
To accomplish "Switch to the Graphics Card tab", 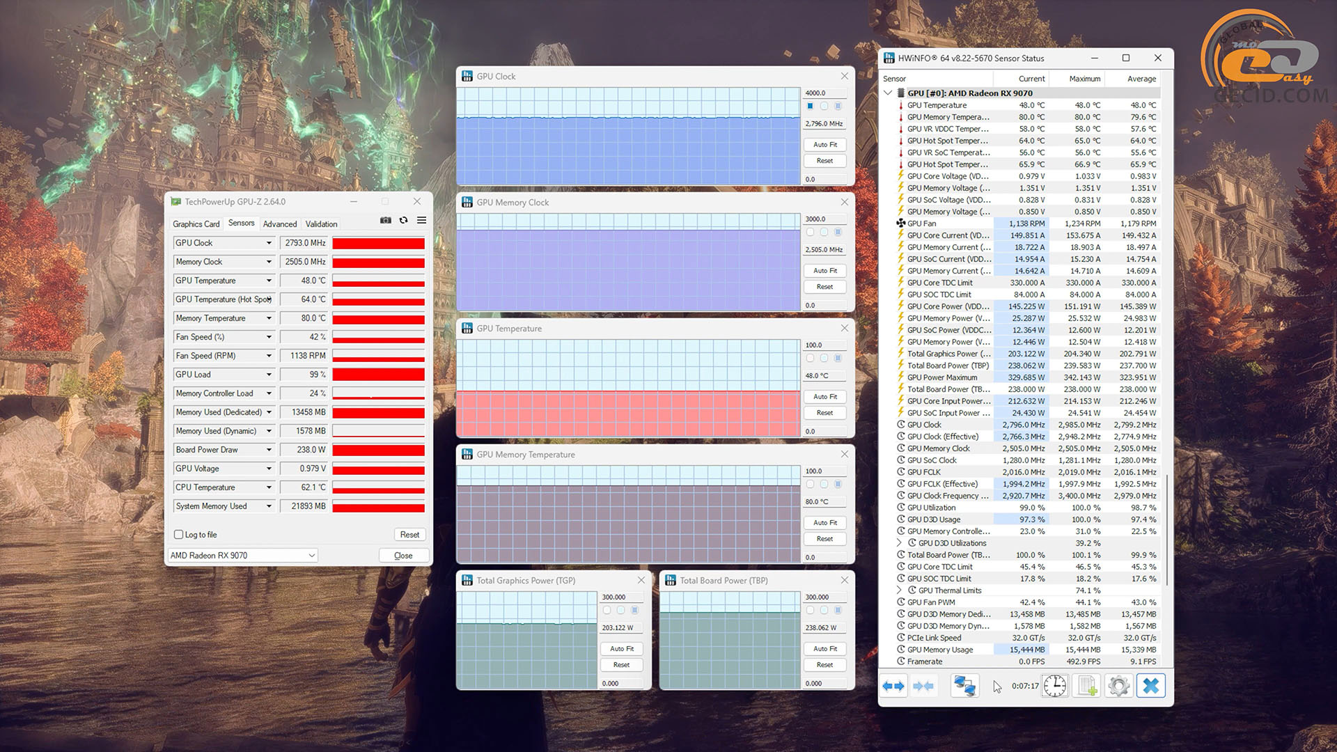I will [196, 224].
